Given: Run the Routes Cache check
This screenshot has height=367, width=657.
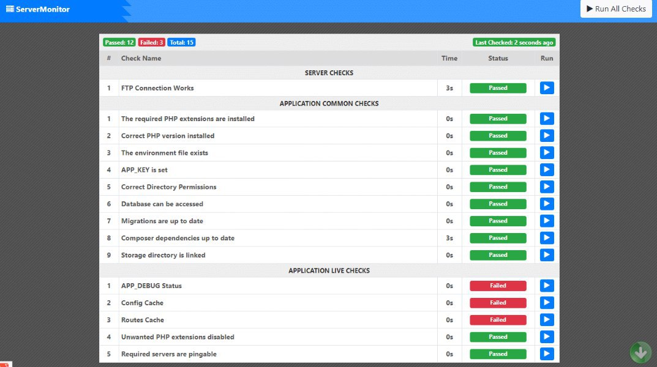Looking at the screenshot, I should coord(547,320).
